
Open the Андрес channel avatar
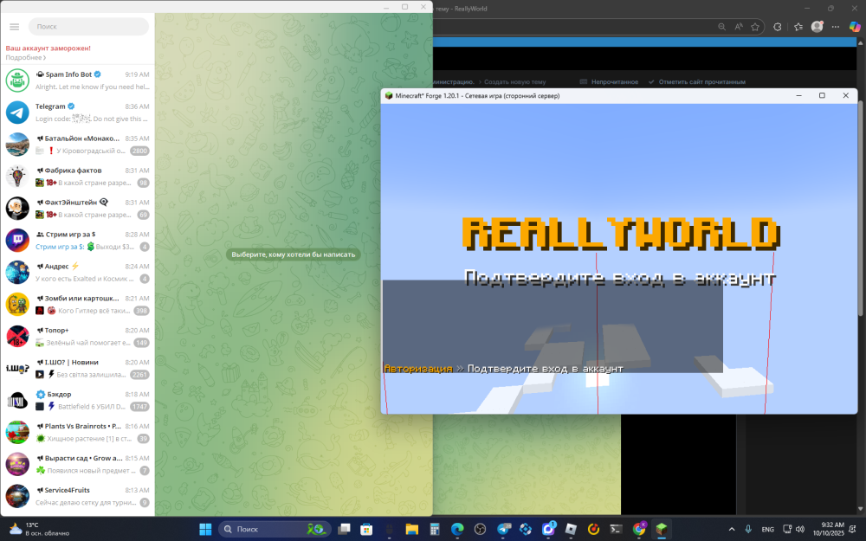[x=17, y=273]
